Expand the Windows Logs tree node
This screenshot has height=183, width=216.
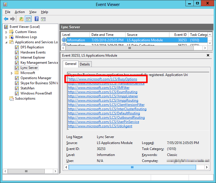[x=6, y=37]
